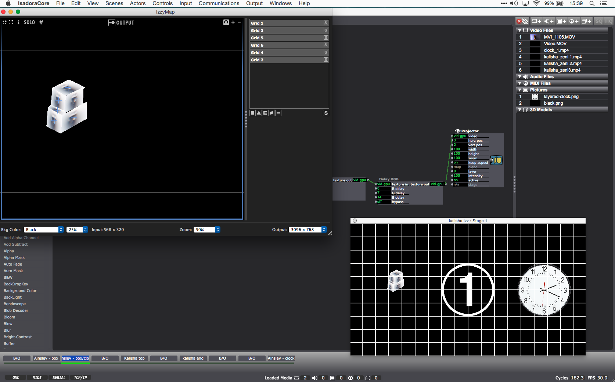Click the OUTPUT view mode icon
This screenshot has height=382, width=615.
pyautogui.click(x=112, y=22)
